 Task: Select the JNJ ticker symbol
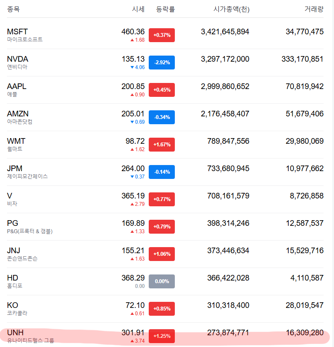[x=13, y=251]
